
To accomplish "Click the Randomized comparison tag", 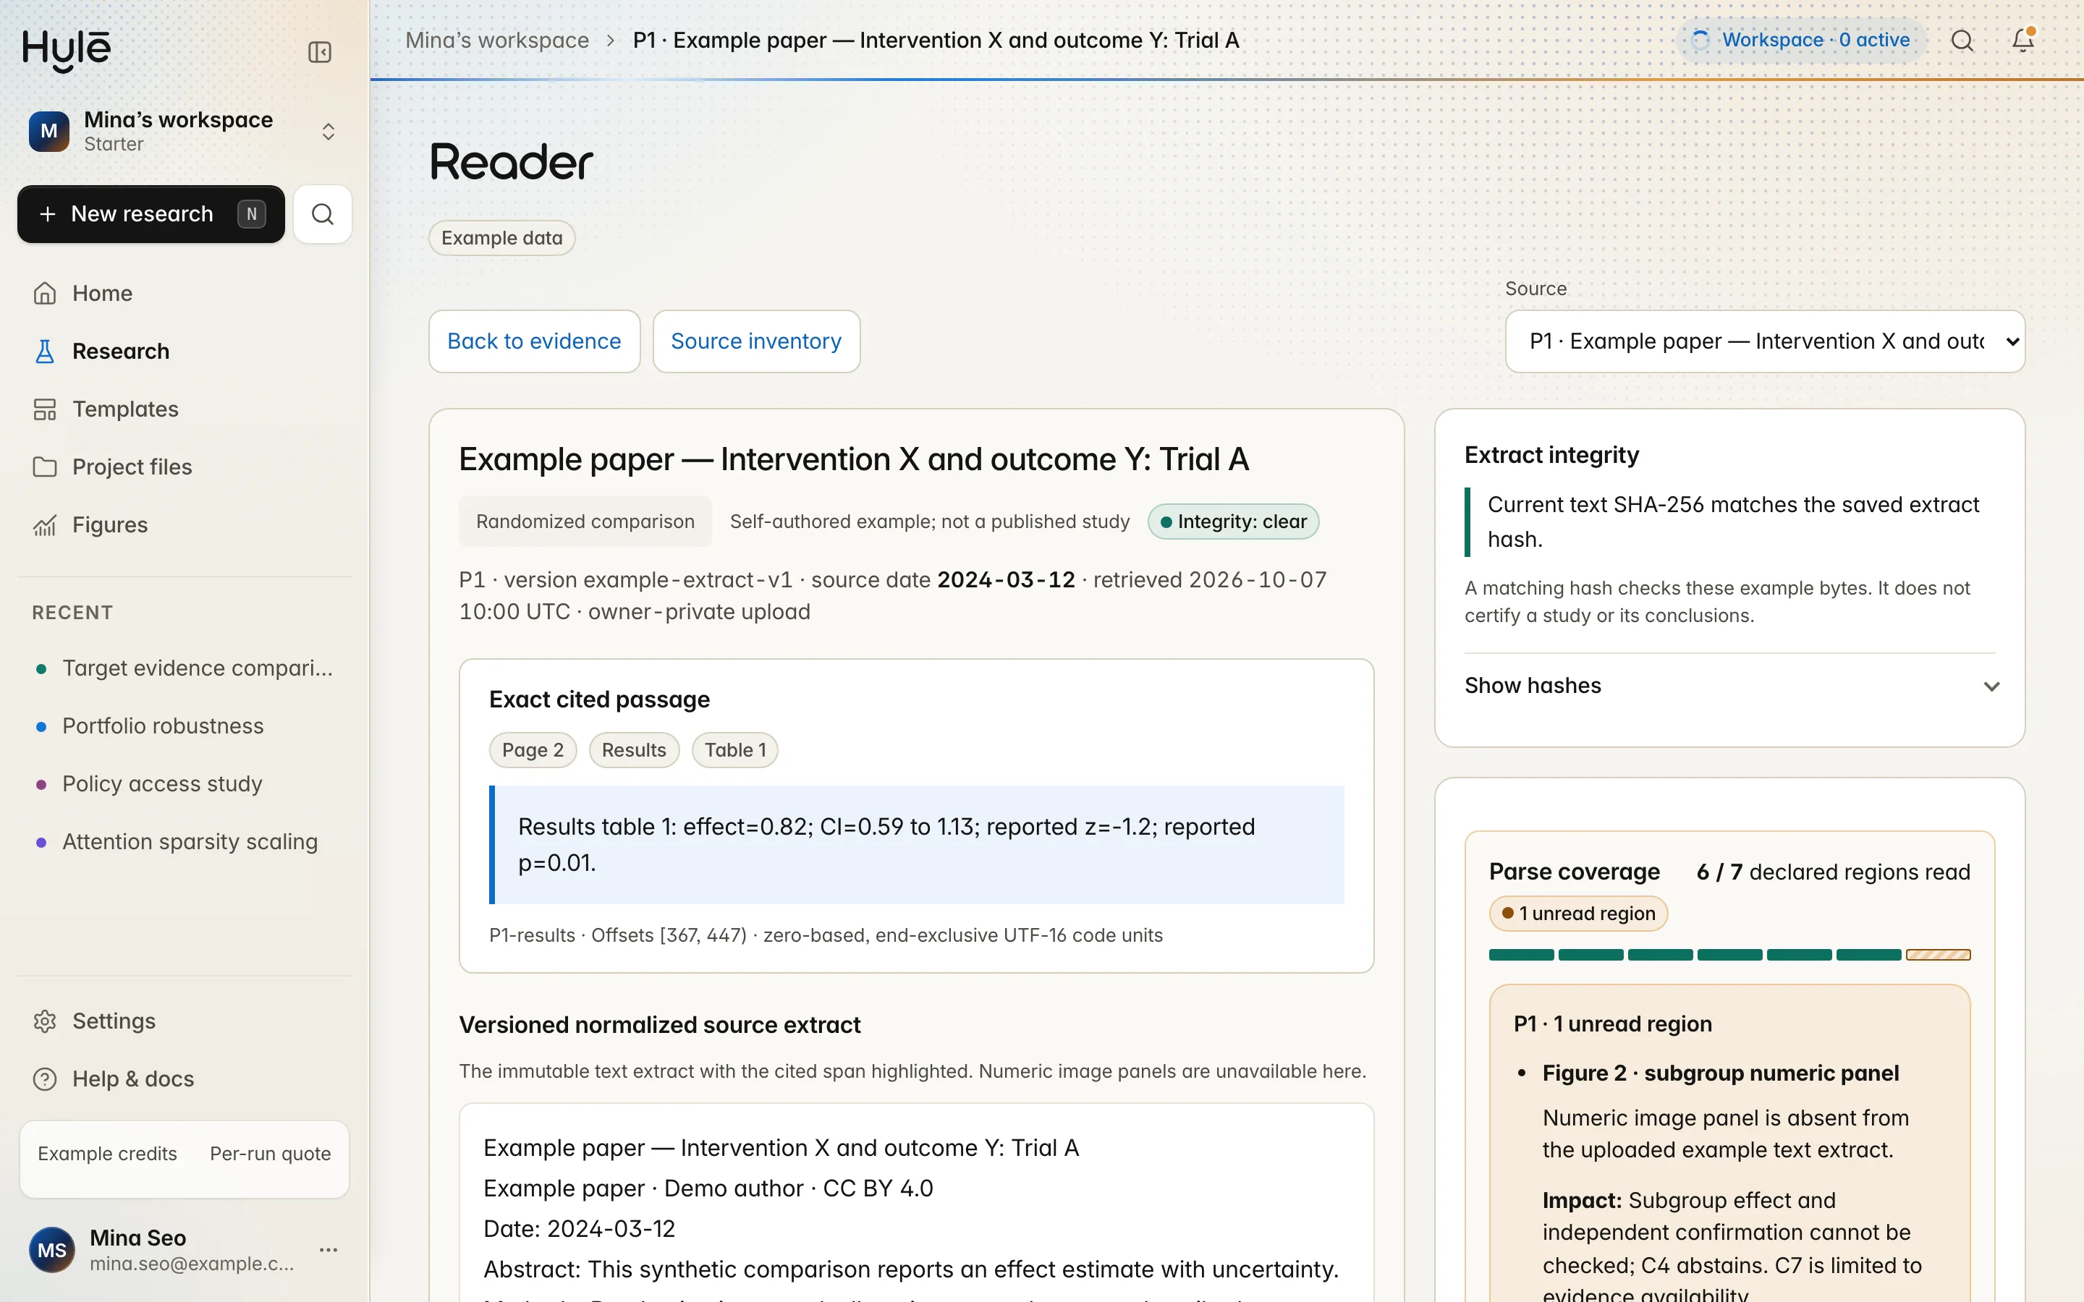I will coord(585,522).
